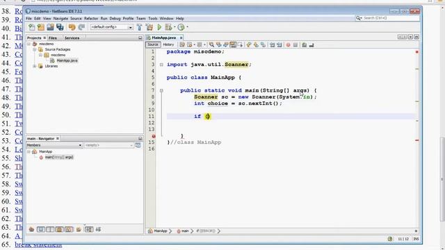Click the Build Project hammer icon
The width and height of the screenshot is (445, 250).
[x=139, y=27]
